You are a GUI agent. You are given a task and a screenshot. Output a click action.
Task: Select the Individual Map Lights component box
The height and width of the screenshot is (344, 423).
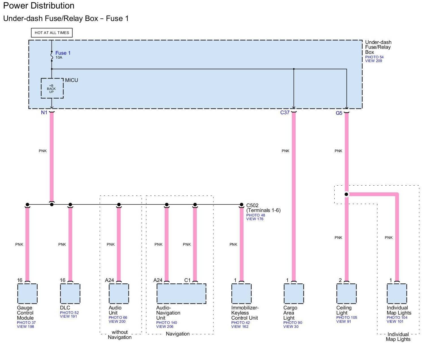[397, 294]
